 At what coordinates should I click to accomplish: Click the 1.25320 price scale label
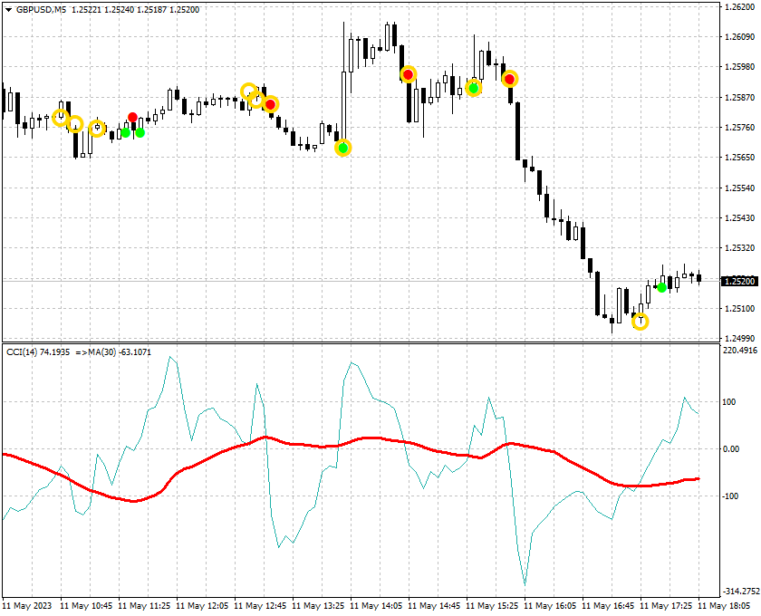(739, 248)
